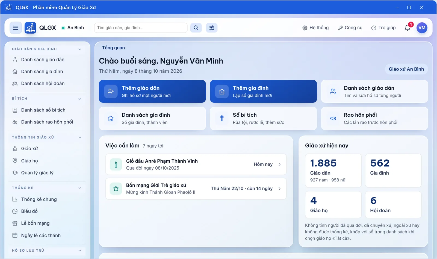Click group icon beside Danh sách hội đoàn
This screenshot has height=259, width=437.
pos(15,84)
